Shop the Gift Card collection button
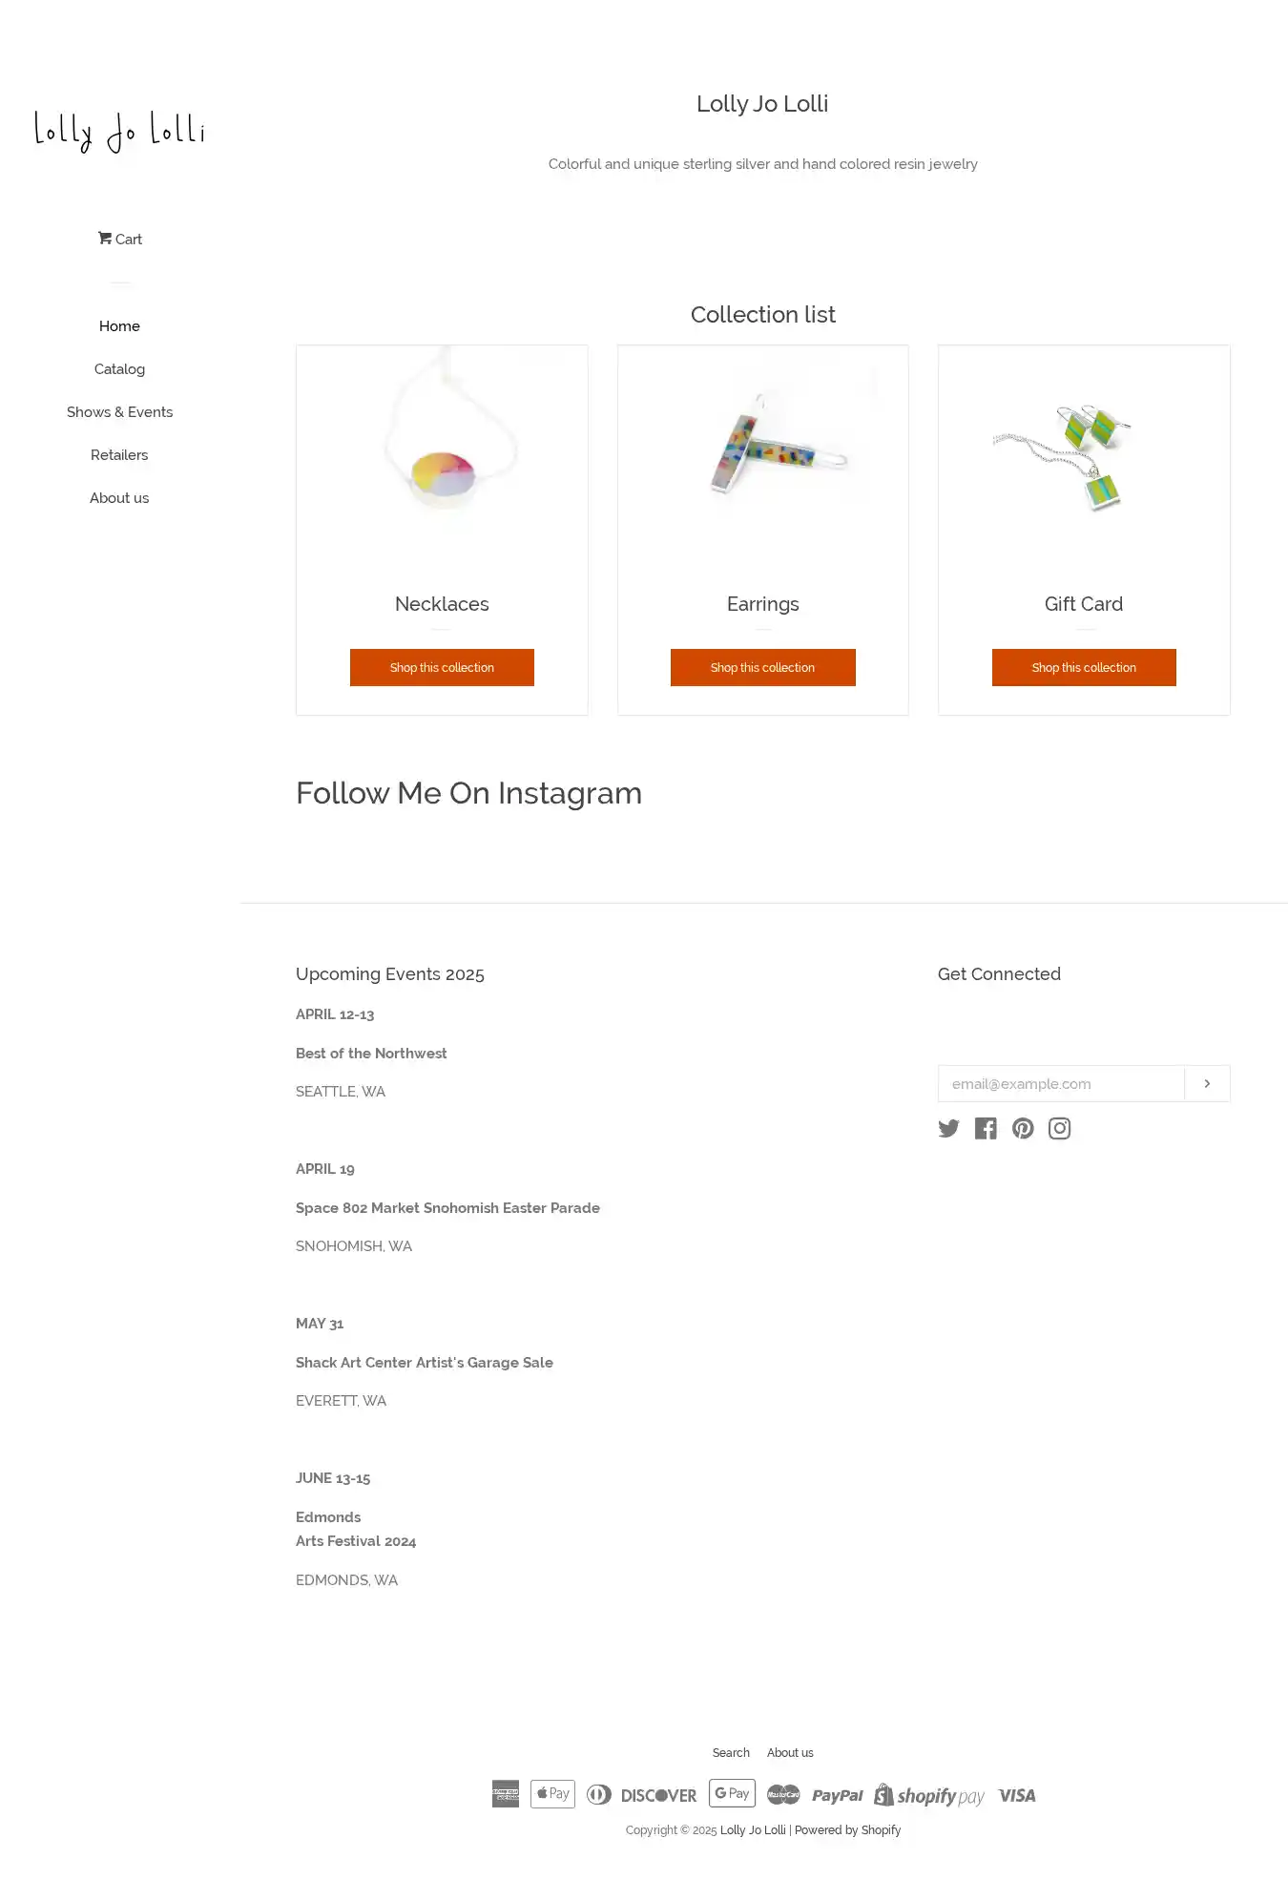This screenshot has height=1901, width=1288. [x=1084, y=668]
